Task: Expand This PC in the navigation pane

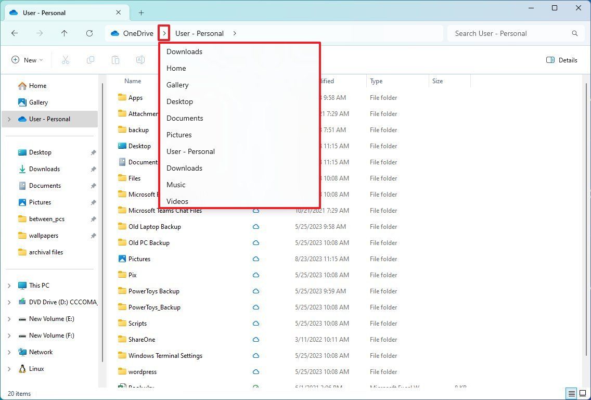Action: tap(9, 285)
